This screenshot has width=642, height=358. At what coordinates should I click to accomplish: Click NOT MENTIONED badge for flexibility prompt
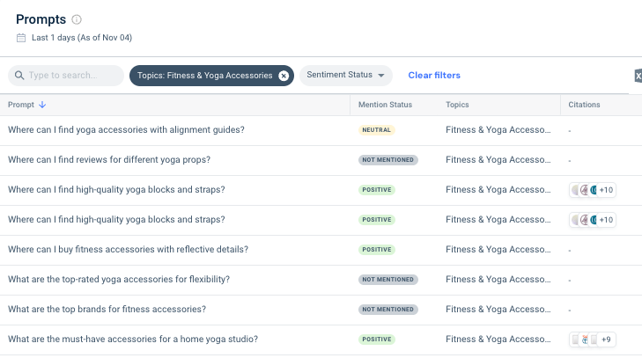tap(387, 280)
